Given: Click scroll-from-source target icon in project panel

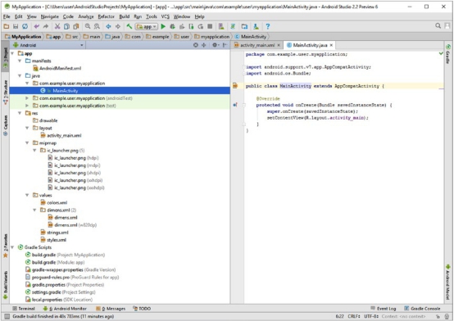Looking at the screenshot, I should pyautogui.click(x=196, y=45).
